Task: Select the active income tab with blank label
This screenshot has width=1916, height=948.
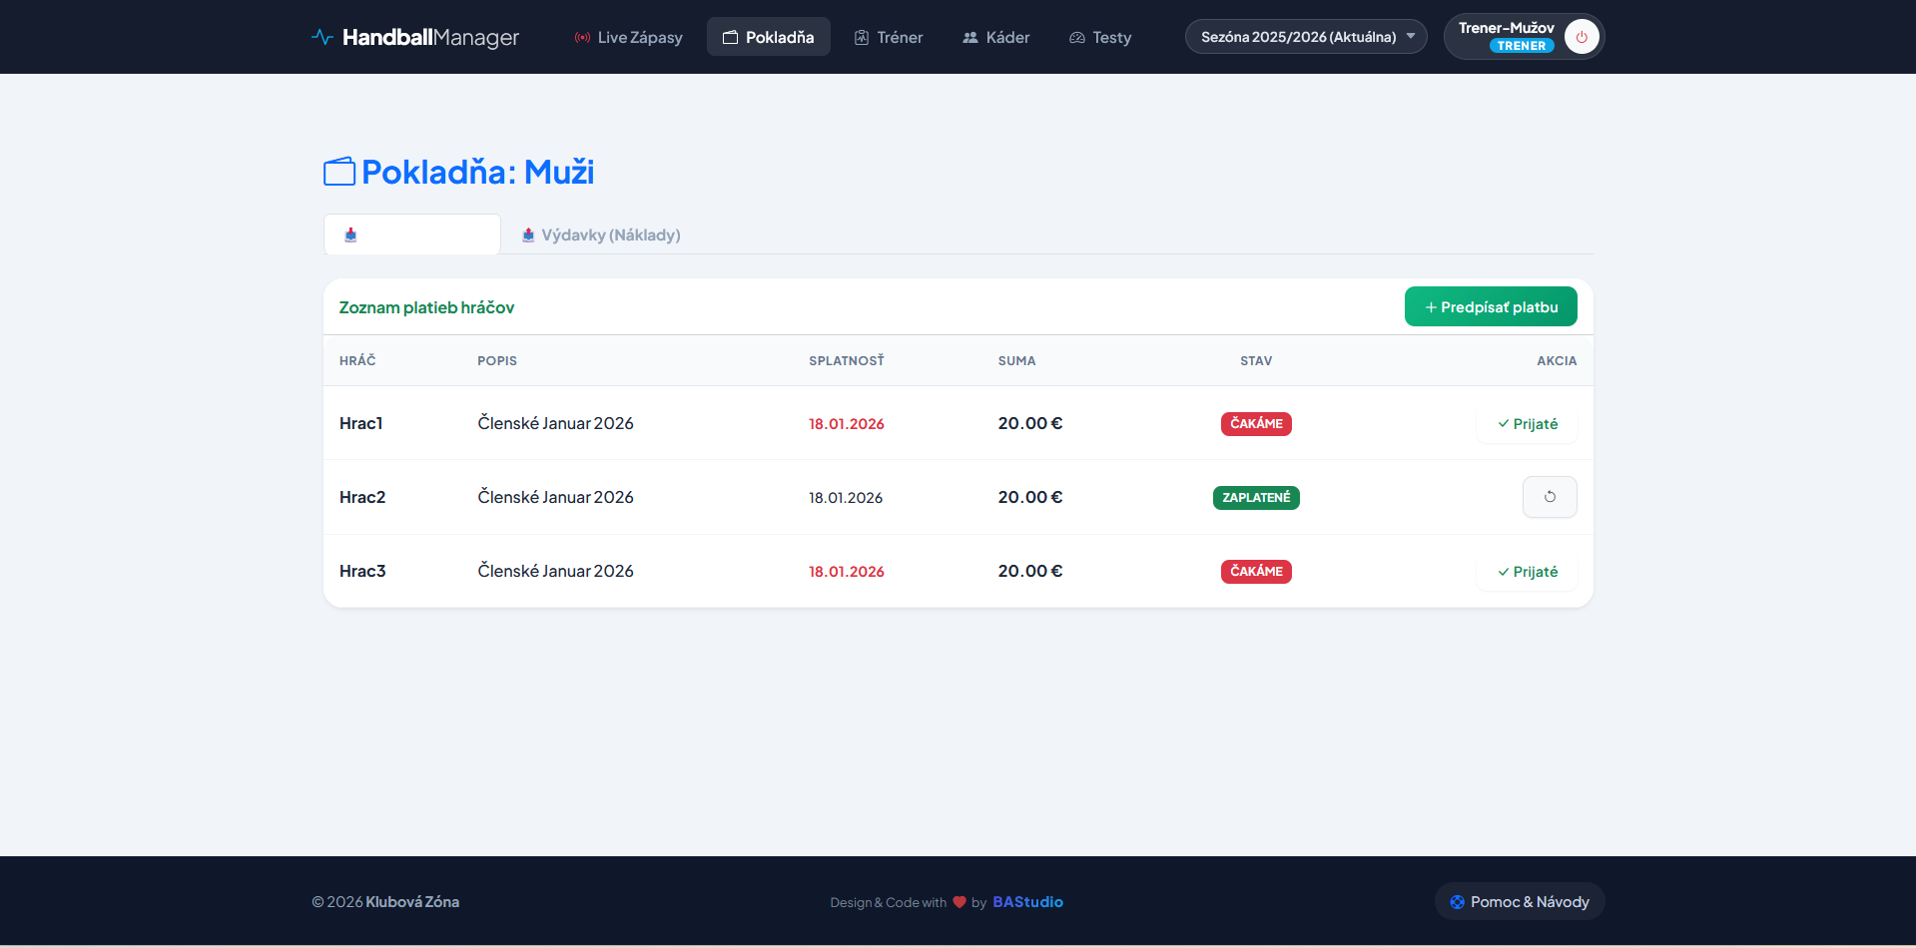Action: click(x=411, y=236)
